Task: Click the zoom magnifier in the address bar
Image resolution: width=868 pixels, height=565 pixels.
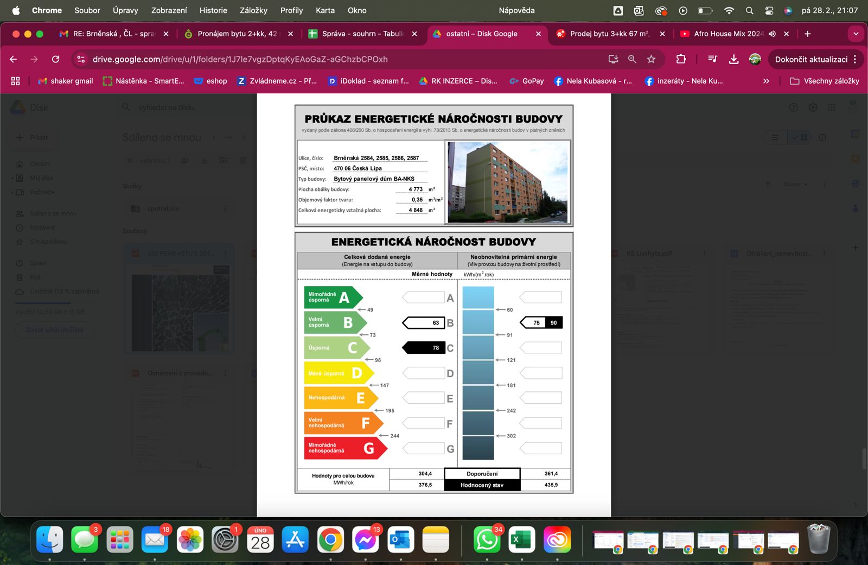Action: coord(632,59)
